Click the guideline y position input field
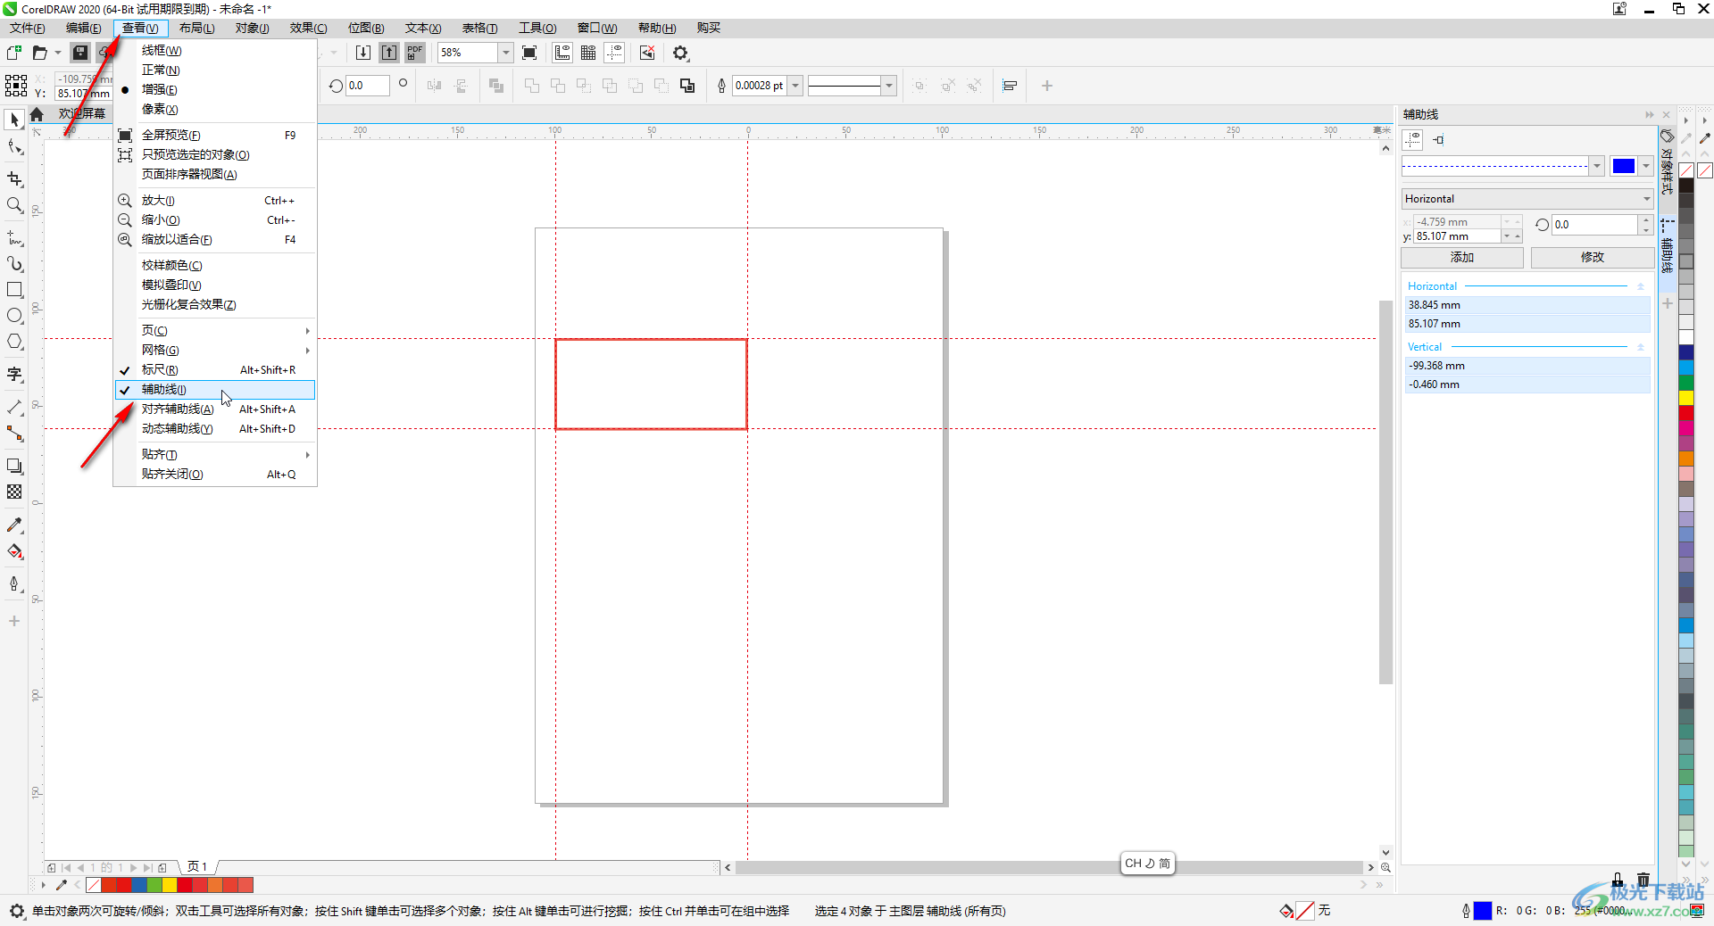 pos(1457,236)
